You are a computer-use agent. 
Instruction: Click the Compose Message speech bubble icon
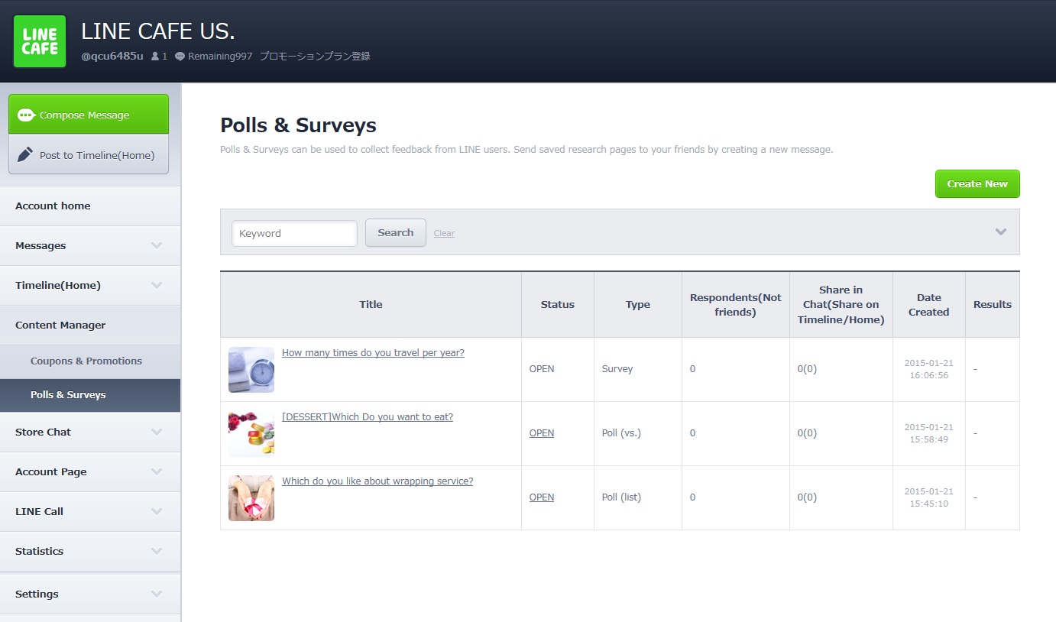(27, 115)
